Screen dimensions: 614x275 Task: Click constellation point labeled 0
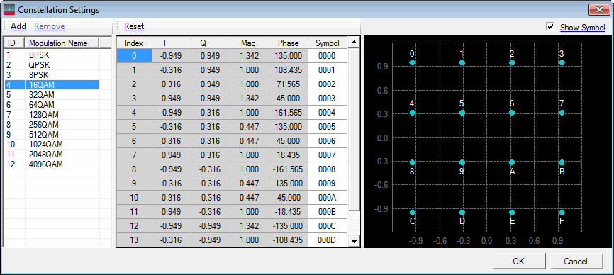(x=412, y=62)
